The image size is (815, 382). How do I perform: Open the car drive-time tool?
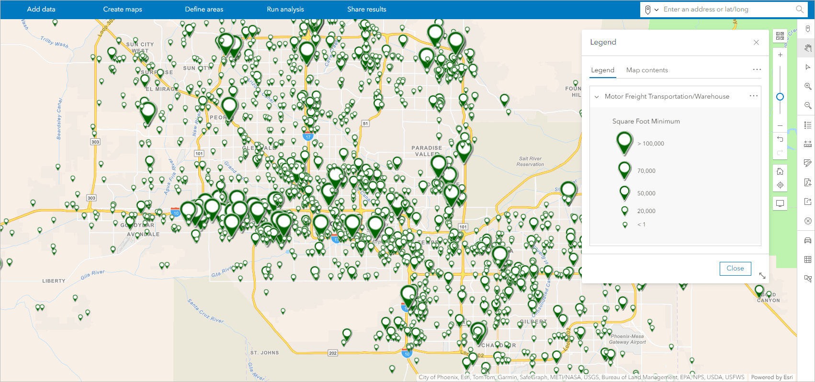pyautogui.click(x=808, y=240)
